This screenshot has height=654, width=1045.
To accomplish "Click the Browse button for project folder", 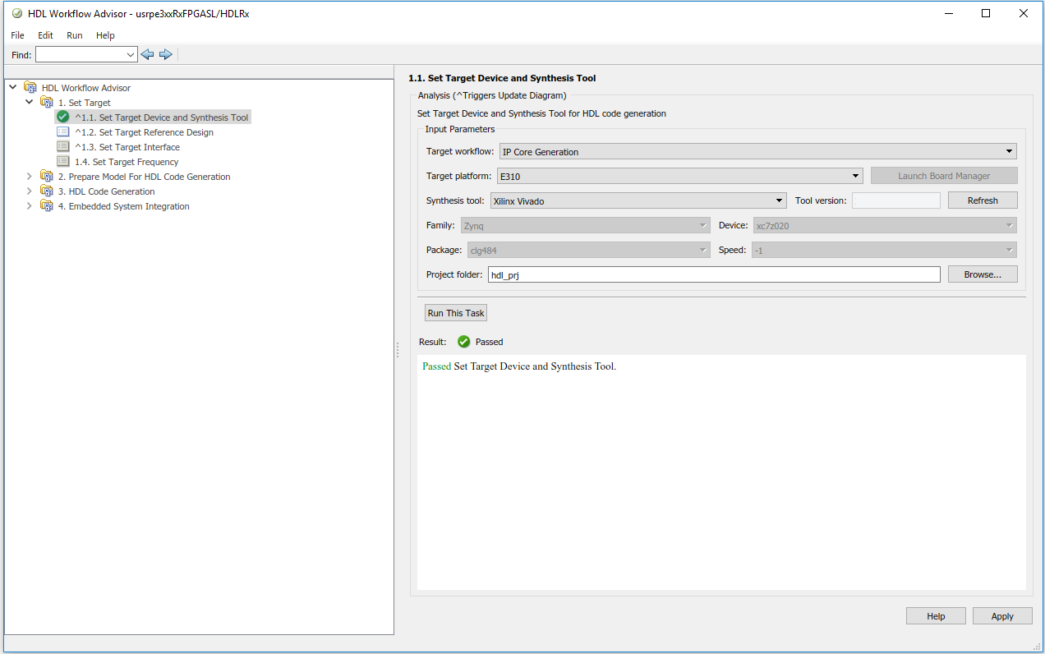I will (983, 274).
